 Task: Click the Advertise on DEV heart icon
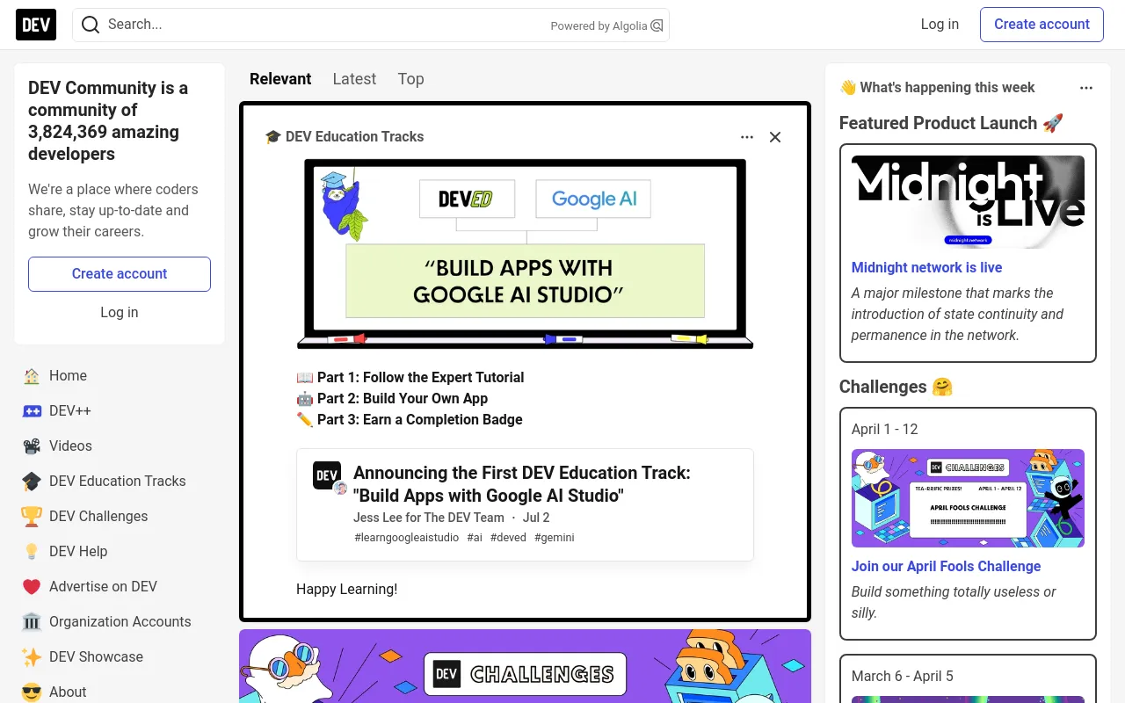pos(32,587)
